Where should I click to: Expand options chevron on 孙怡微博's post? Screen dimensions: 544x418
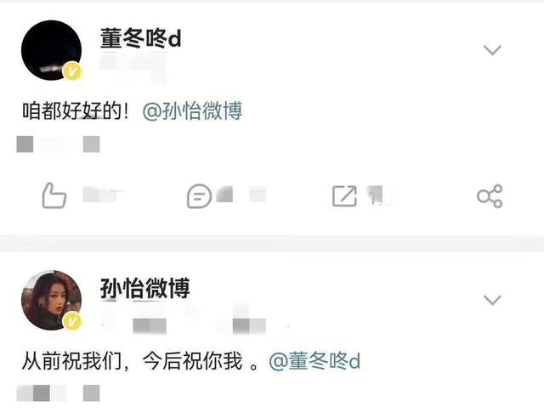click(492, 300)
